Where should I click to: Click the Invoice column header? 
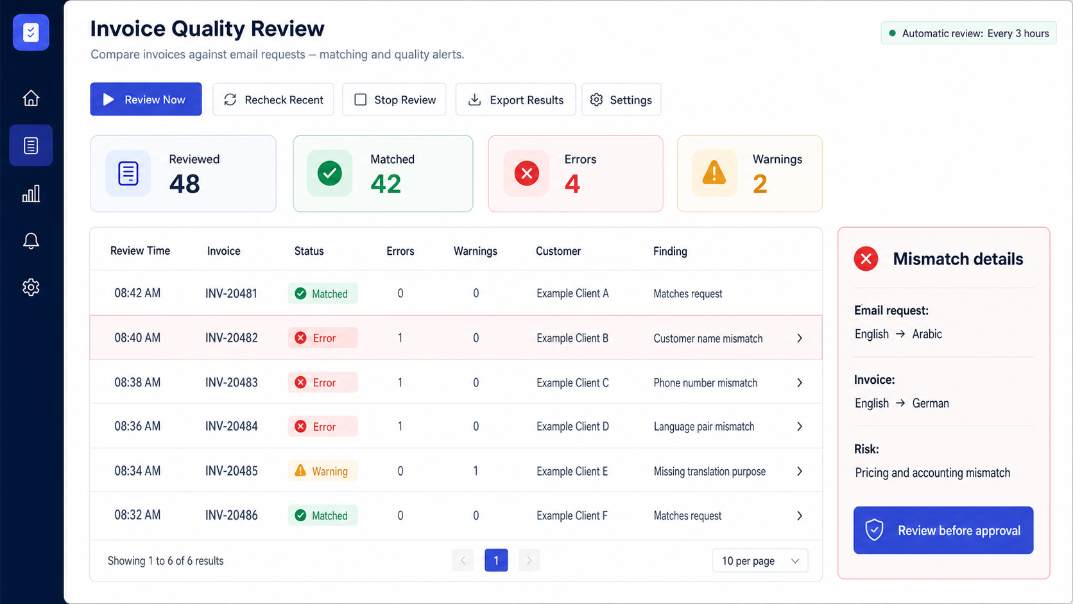[x=223, y=251]
